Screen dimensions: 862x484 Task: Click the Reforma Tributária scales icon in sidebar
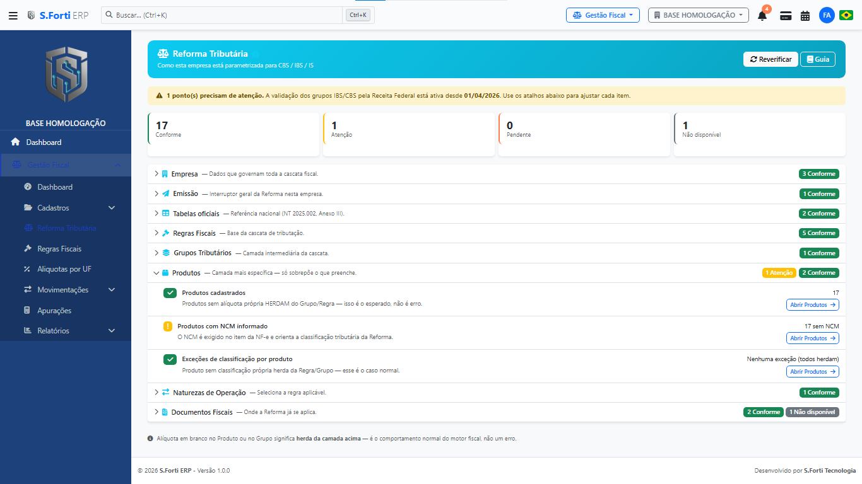(28, 228)
